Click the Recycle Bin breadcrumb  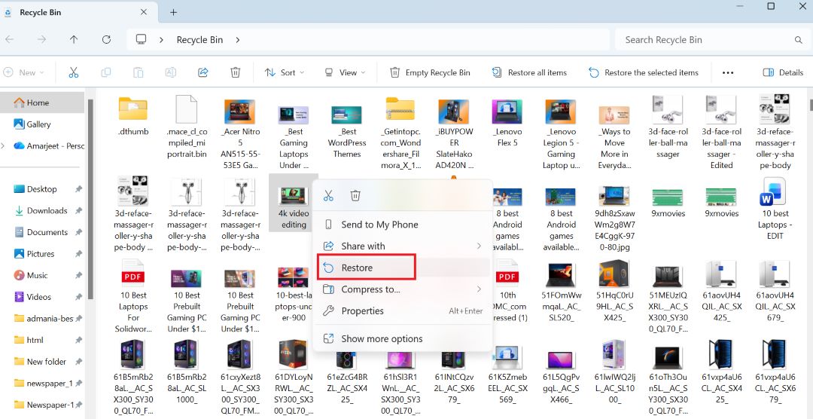click(x=199, y=40)
